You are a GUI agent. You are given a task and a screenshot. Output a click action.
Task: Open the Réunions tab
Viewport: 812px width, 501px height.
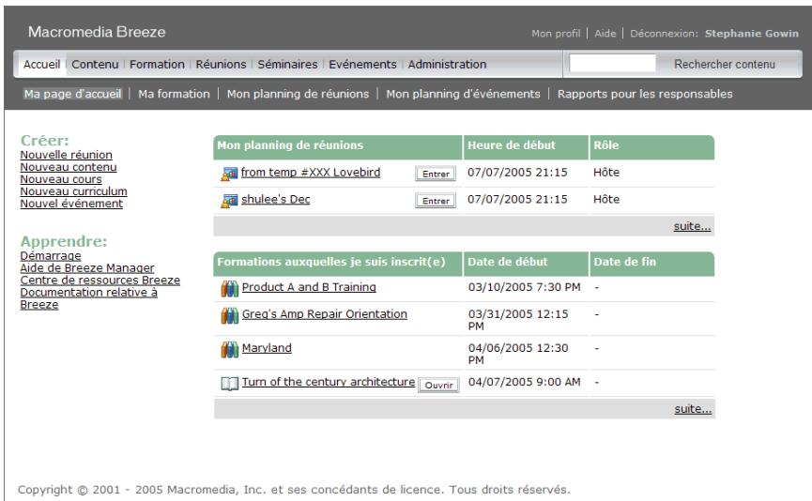[x=221, y=64]
